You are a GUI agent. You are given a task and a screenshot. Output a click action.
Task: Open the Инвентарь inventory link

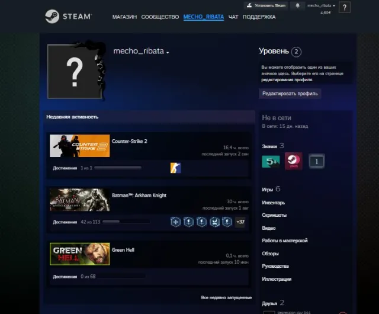coord(274,203)
